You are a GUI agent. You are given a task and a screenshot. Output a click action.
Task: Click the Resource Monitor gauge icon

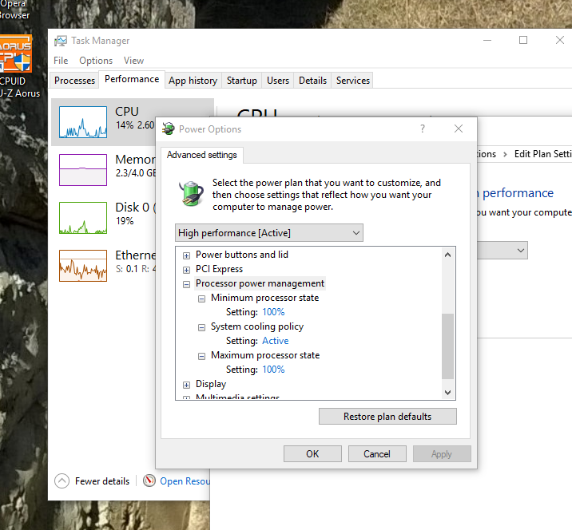(149, 481)
